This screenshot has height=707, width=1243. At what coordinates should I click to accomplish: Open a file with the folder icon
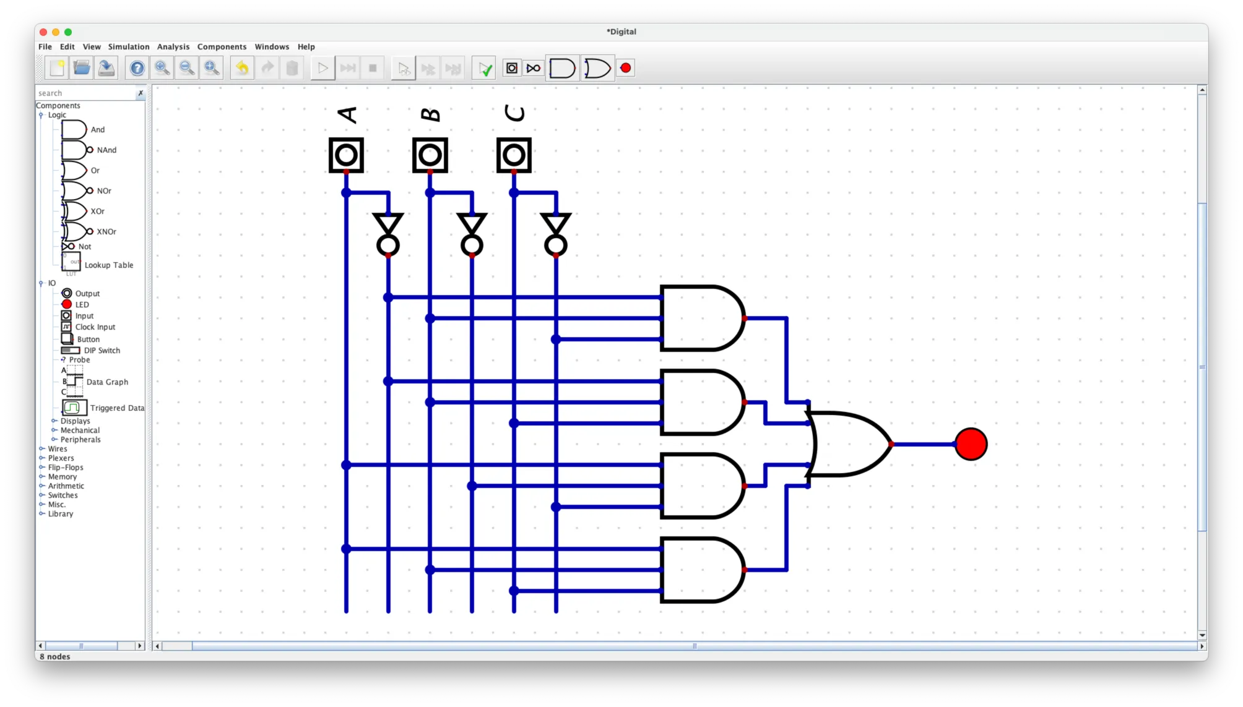click(x=82, y=68)
